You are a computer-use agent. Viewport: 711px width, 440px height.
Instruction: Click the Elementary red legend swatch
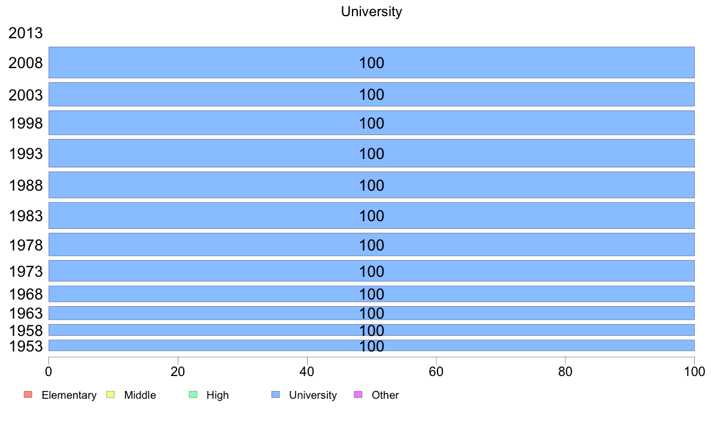tap(28, 395)
